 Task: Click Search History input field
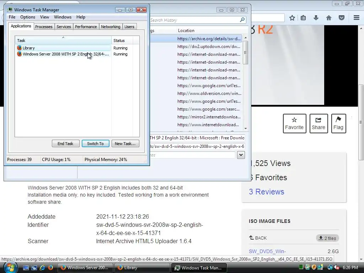coord(197,20)
